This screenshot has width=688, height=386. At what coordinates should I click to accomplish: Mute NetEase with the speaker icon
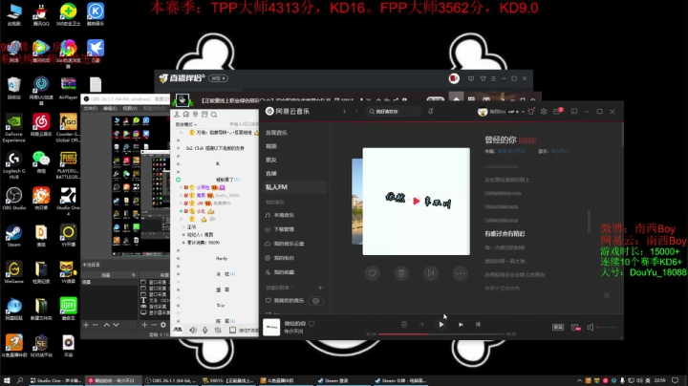591,327
